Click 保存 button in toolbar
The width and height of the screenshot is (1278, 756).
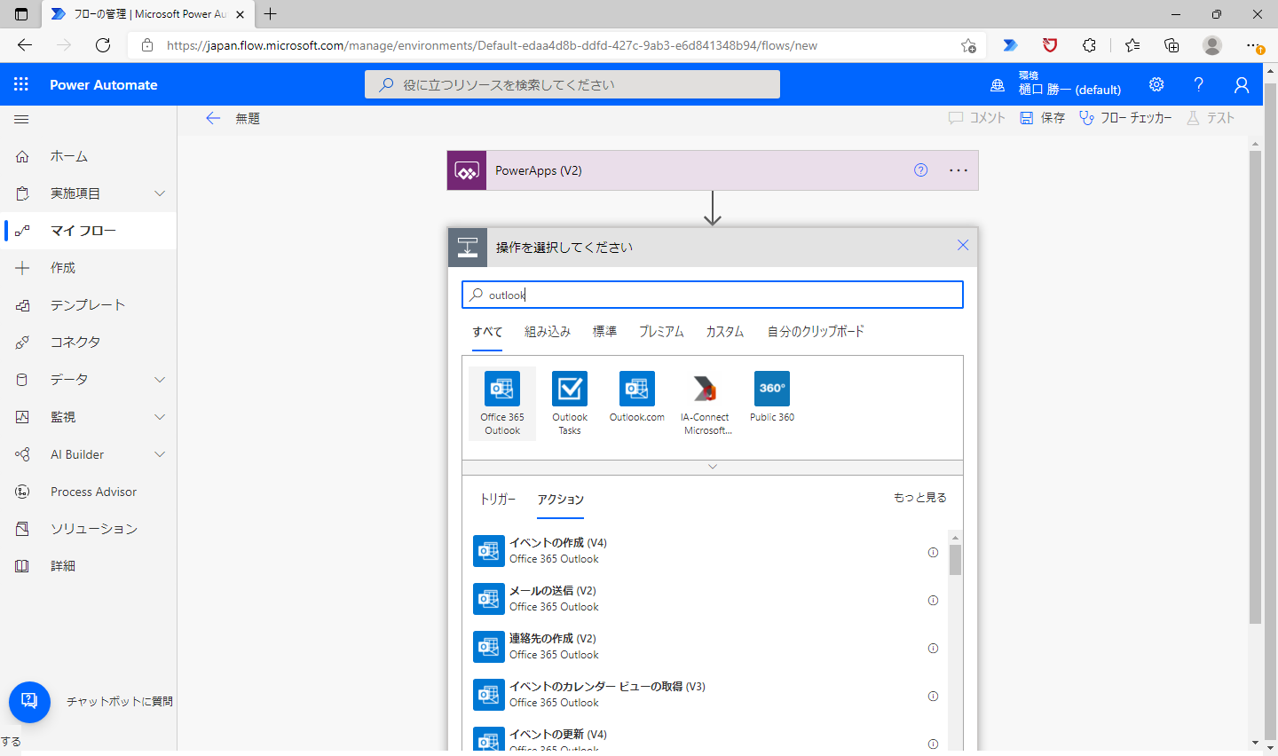(1043, 118)
